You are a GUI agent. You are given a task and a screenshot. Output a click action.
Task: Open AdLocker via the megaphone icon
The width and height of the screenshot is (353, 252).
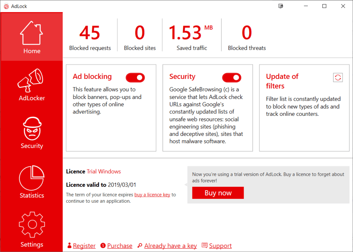[x=31, y=81]
